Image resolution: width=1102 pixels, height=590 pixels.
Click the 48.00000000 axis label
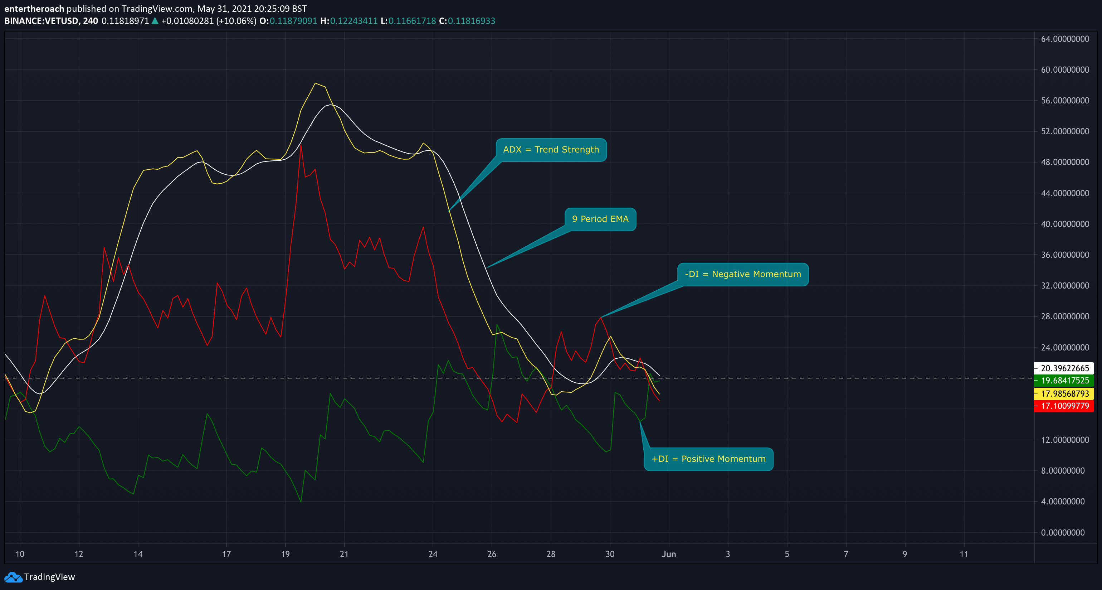(x=1065, y=162)
